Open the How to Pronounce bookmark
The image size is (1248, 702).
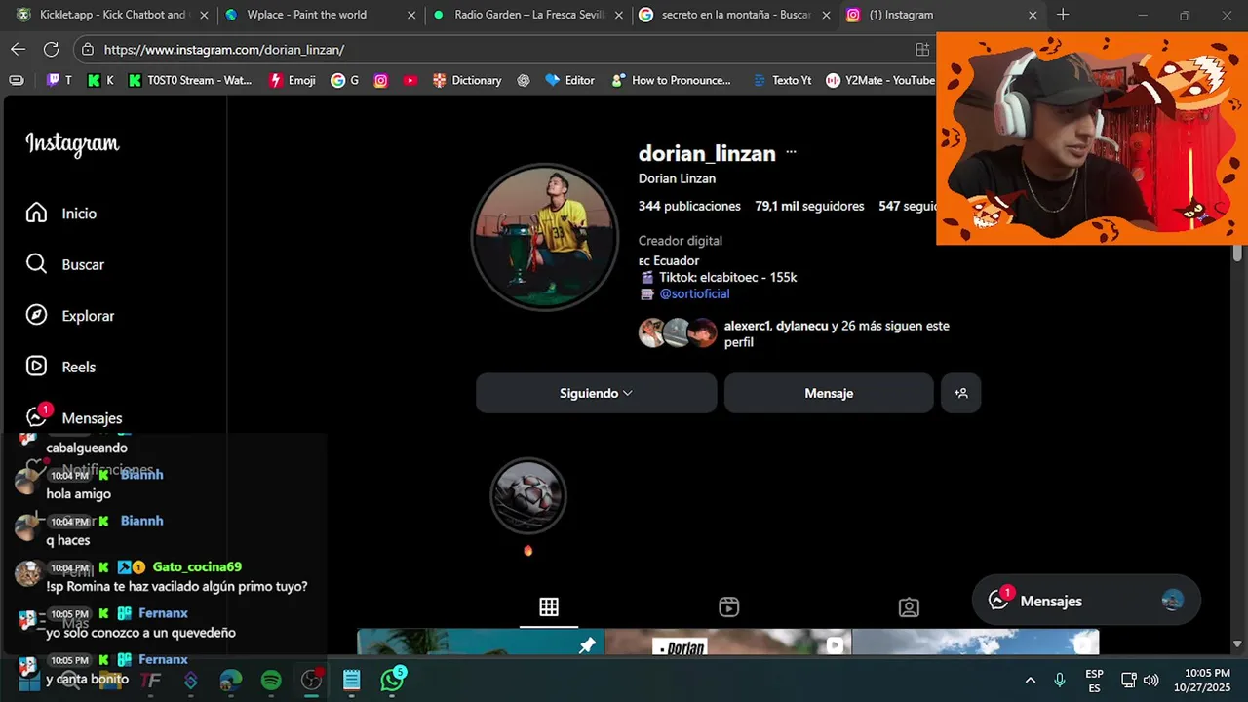pyautogui.click(x=671, y=80)
